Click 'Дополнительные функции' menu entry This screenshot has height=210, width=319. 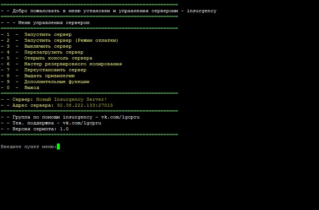[56, 82]
